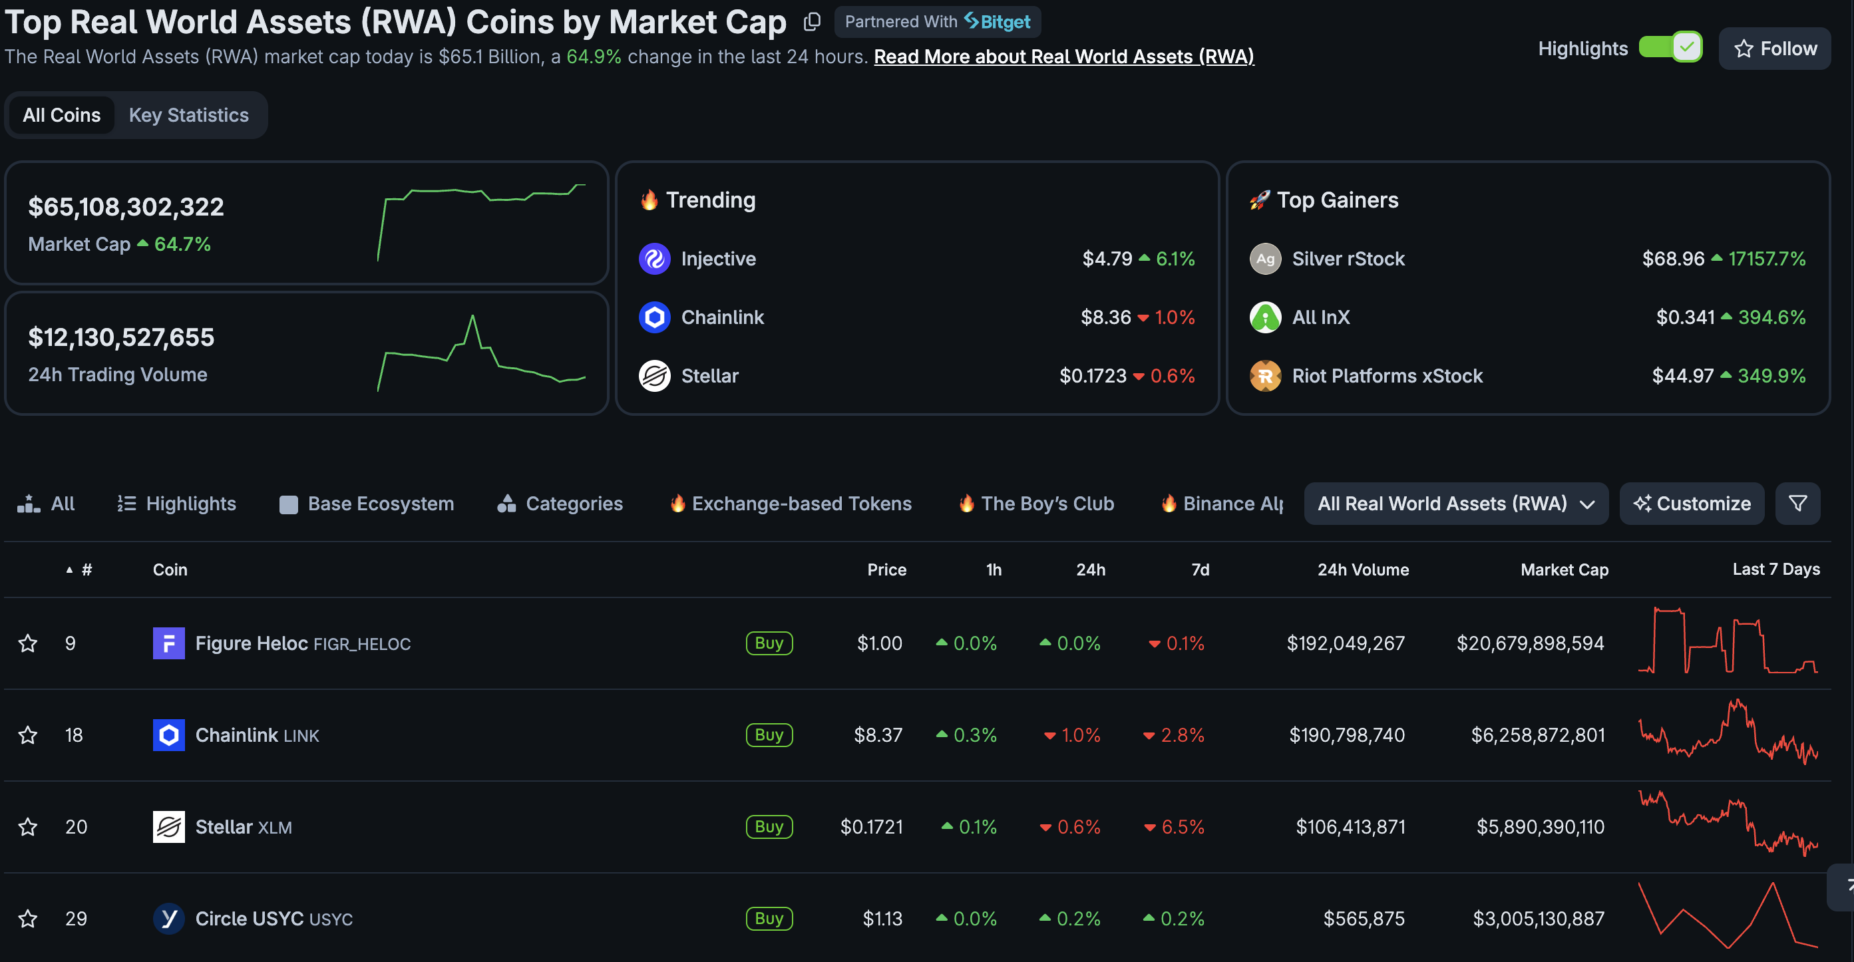Click the Stellar logo in the table
This screenshot has width=1854, height=962.
tap(168, 828)
